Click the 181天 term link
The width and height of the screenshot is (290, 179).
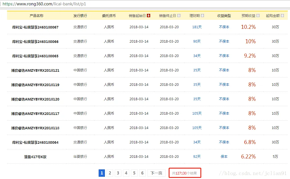tap(196, 27)
